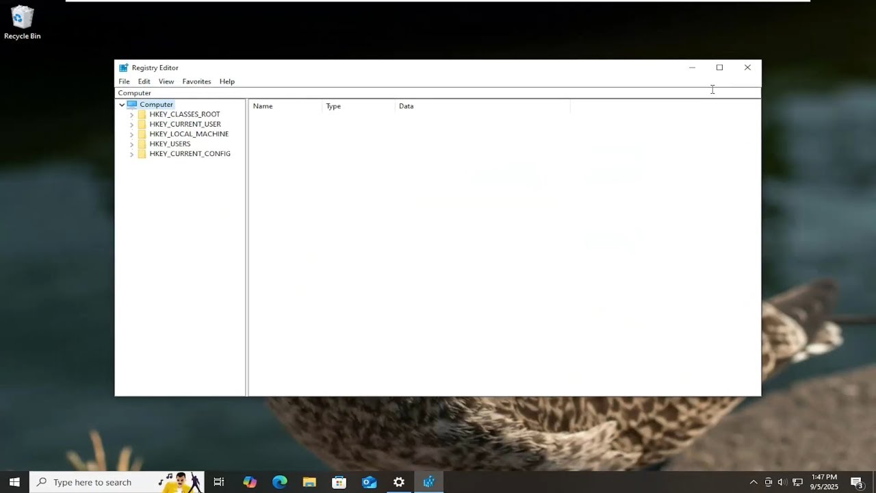
Task: Open the taskbar clock showing 1:47 PM
Action: pos(824,482)
